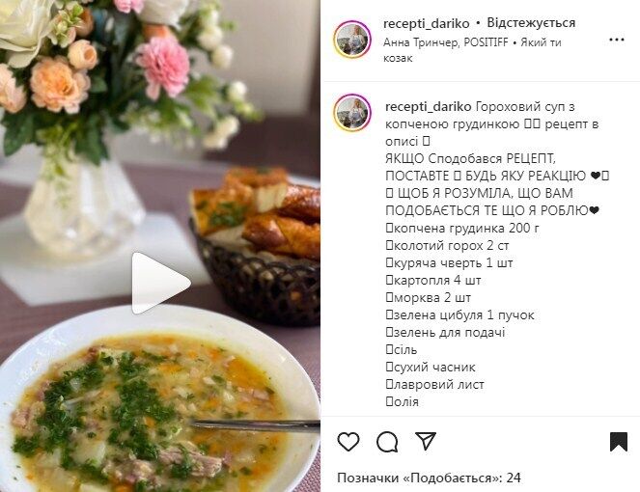Toggle the saved bookmark icon
This screenshot has width=640, height=492.
[x=619, y=442]
